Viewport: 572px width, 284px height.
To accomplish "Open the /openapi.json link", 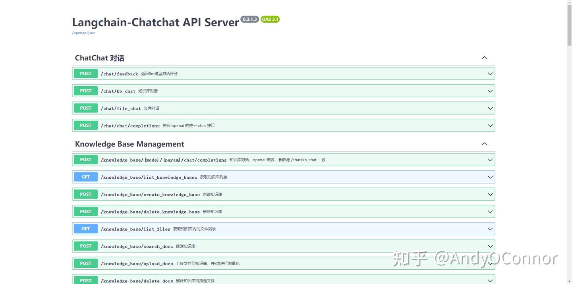I will click(83, 33).
